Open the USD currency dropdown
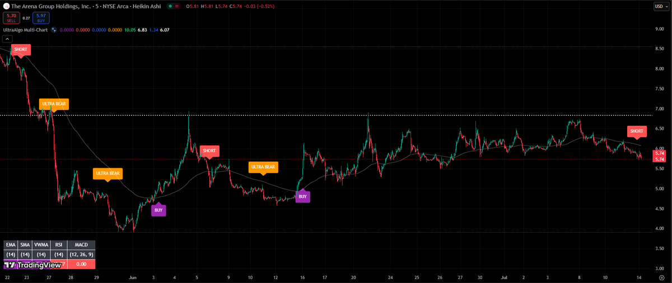 tap(661, 6)
